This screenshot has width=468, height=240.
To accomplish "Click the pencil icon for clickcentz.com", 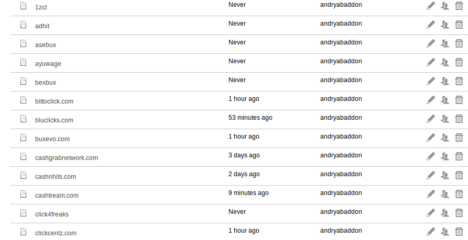I will click(x=430, y=232).
